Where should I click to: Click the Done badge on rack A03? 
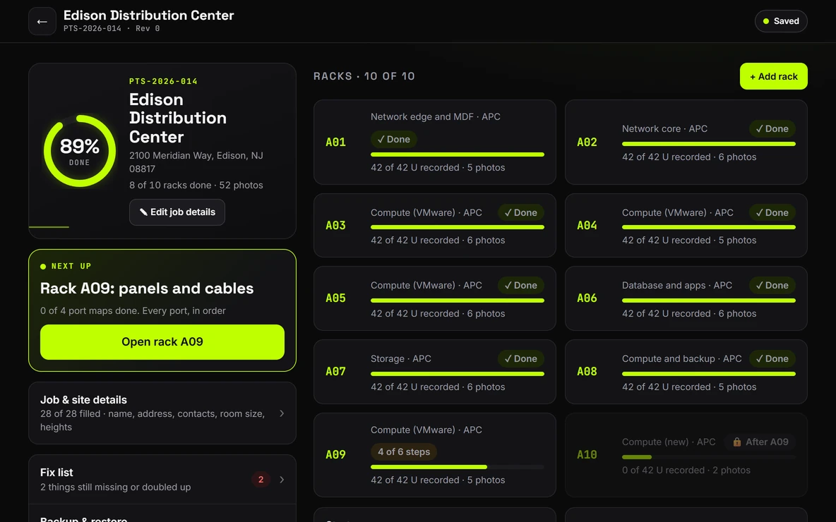[x=521, y=212]
